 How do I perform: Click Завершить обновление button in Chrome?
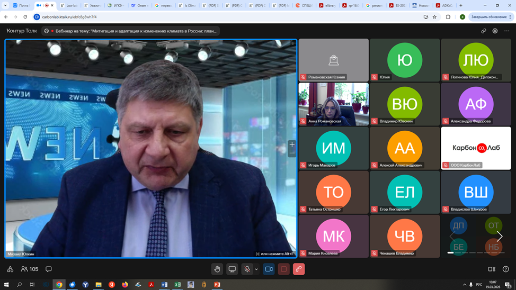click(489, 17)
